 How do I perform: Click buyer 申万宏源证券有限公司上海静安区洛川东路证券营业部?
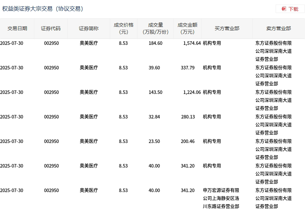point(221,198)
